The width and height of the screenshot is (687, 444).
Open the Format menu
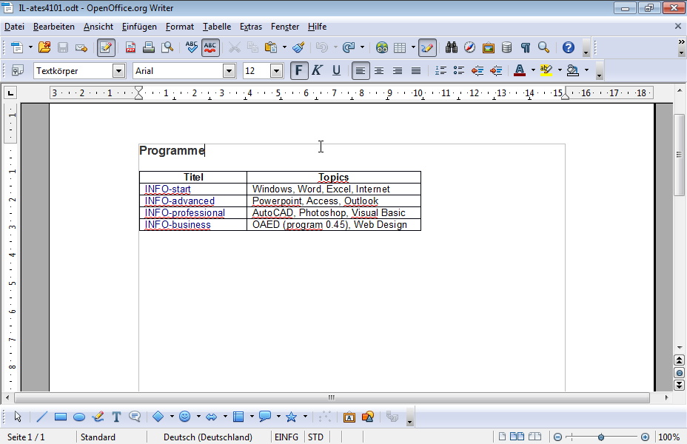[x=180, y=27]
